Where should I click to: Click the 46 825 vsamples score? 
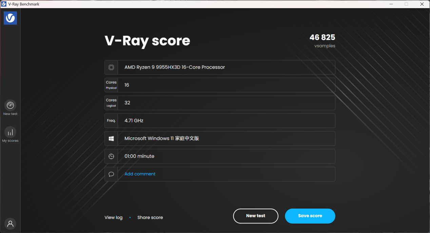pos(322,37)
